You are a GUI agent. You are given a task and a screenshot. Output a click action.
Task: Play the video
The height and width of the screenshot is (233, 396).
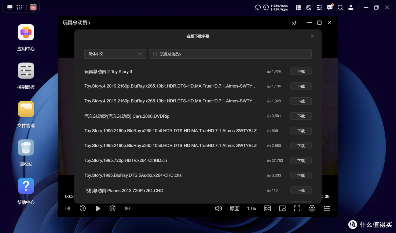(98, 208)
